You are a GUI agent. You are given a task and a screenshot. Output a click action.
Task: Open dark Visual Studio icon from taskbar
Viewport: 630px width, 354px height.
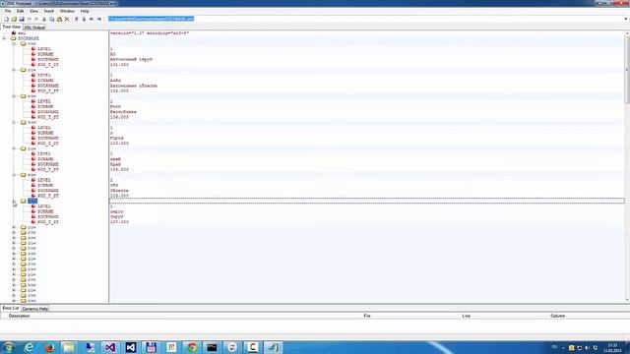click(x=131, y=347)
